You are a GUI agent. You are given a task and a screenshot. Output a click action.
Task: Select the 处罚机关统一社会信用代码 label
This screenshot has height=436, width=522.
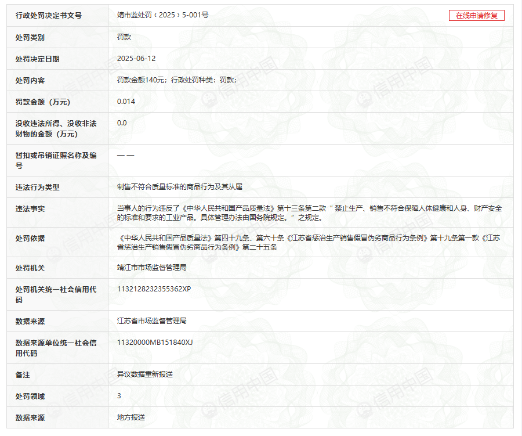(56, 295)
